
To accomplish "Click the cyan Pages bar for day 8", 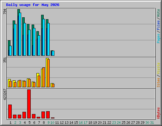I will [44, 37].
